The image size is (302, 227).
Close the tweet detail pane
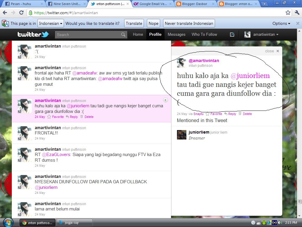[x=272, y=51]
